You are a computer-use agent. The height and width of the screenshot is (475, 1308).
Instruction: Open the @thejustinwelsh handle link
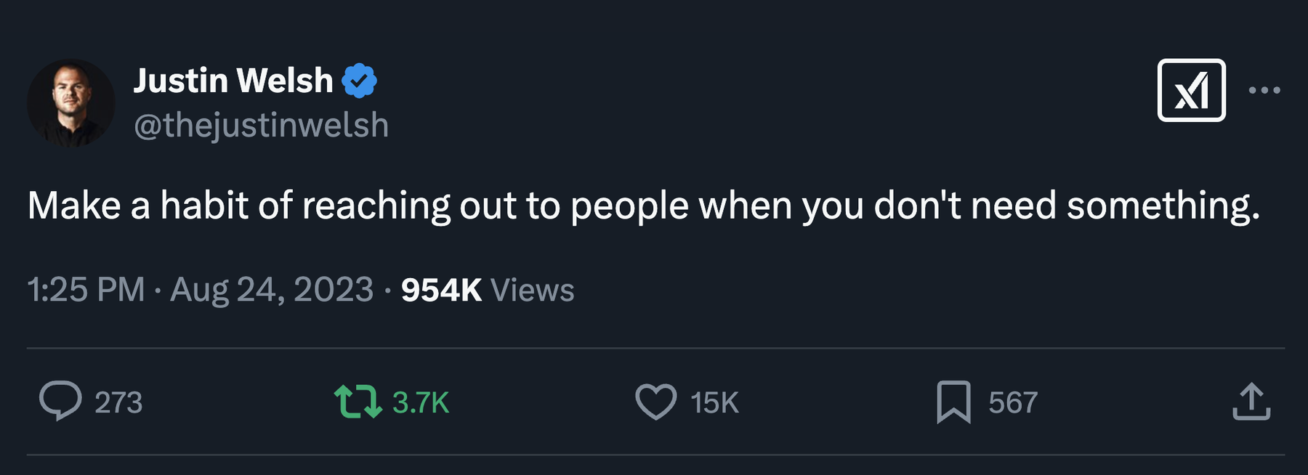click(x=262, y=125)
